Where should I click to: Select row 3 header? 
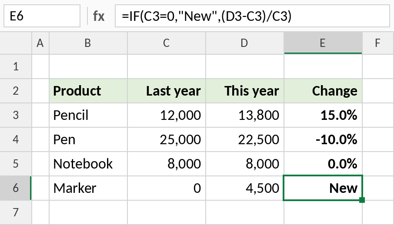point(16,115)
